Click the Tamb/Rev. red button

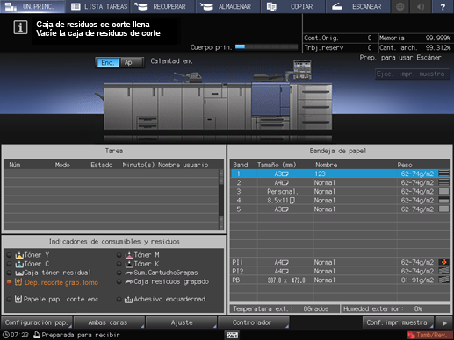pyautogui.click(x=430, y=335)
